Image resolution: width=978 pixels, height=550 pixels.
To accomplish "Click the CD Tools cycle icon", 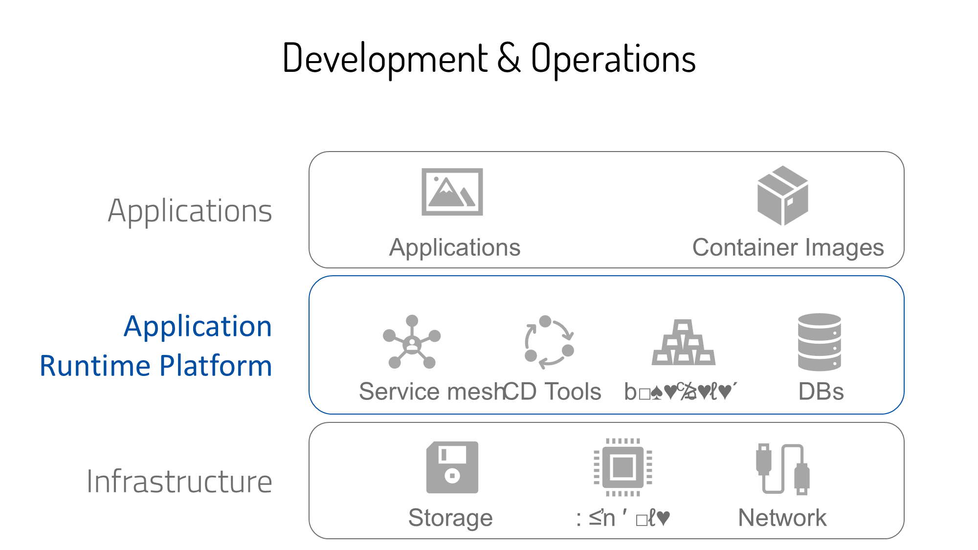I will [549, 342].
